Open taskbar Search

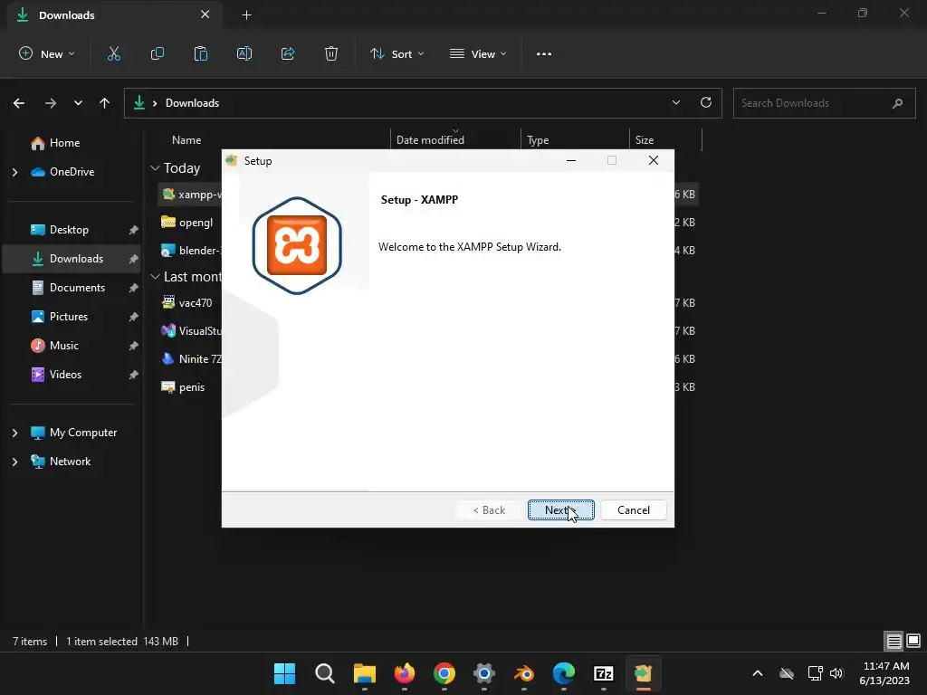coord(325,673)
